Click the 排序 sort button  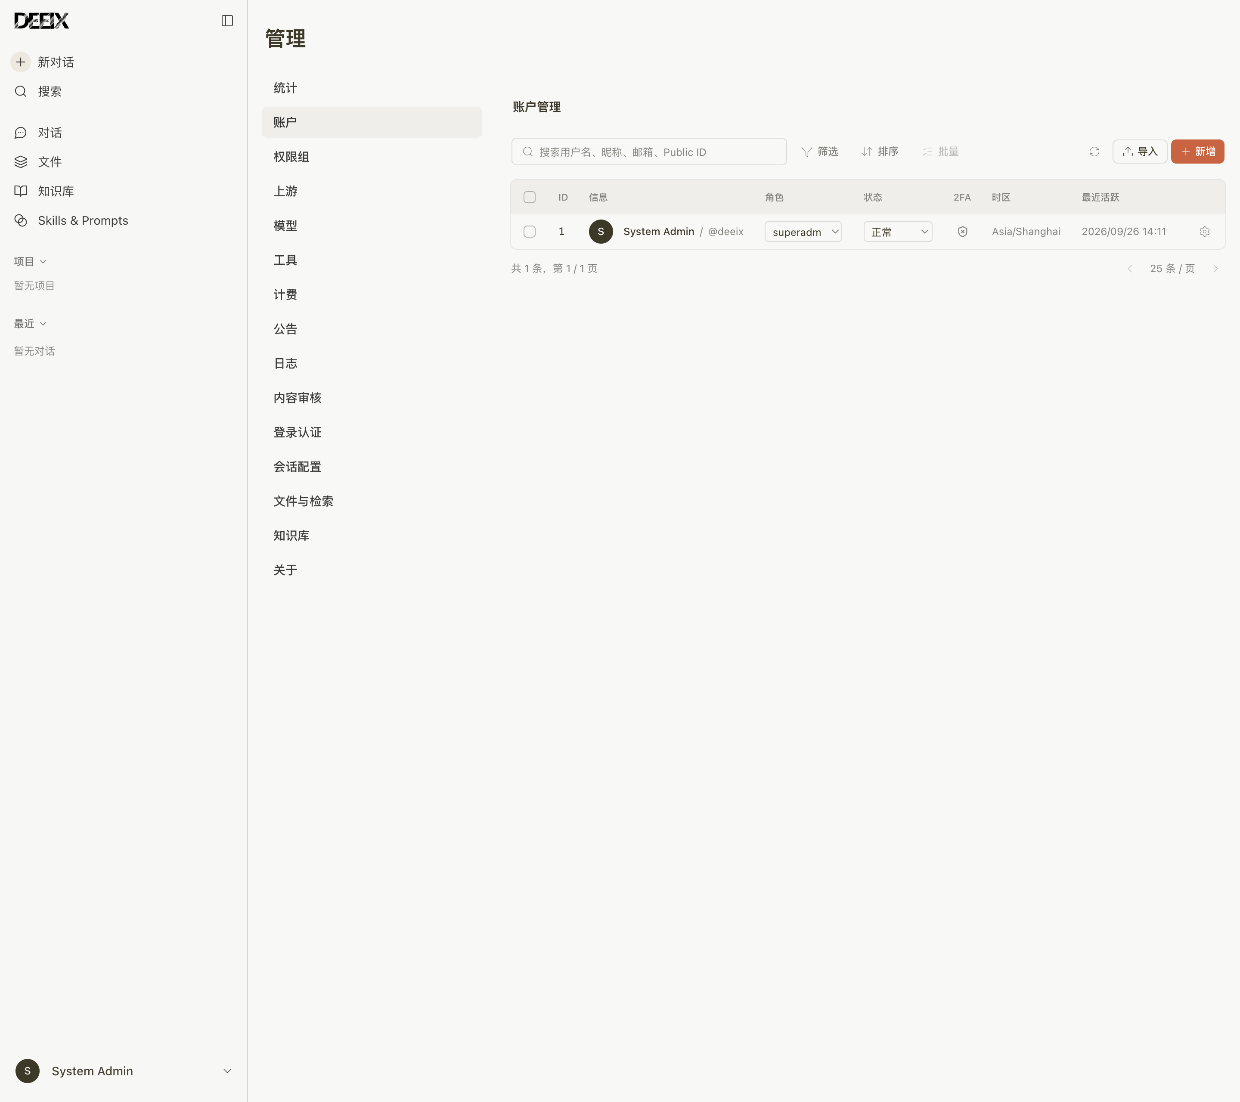pyautogui.click(x=880, y=152)
